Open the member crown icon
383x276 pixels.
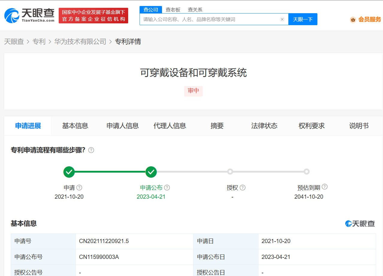click(x=353, y=19)
